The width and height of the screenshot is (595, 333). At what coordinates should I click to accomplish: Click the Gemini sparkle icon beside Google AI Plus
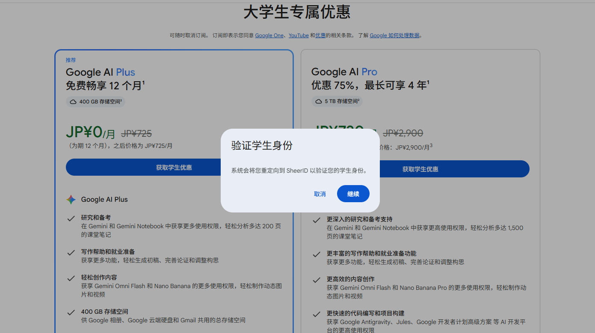point(71,200)
